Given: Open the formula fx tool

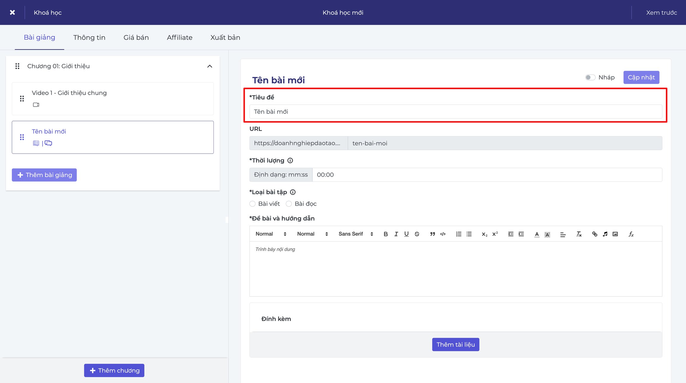Looking at the screenshot, I should coord(631,234).
